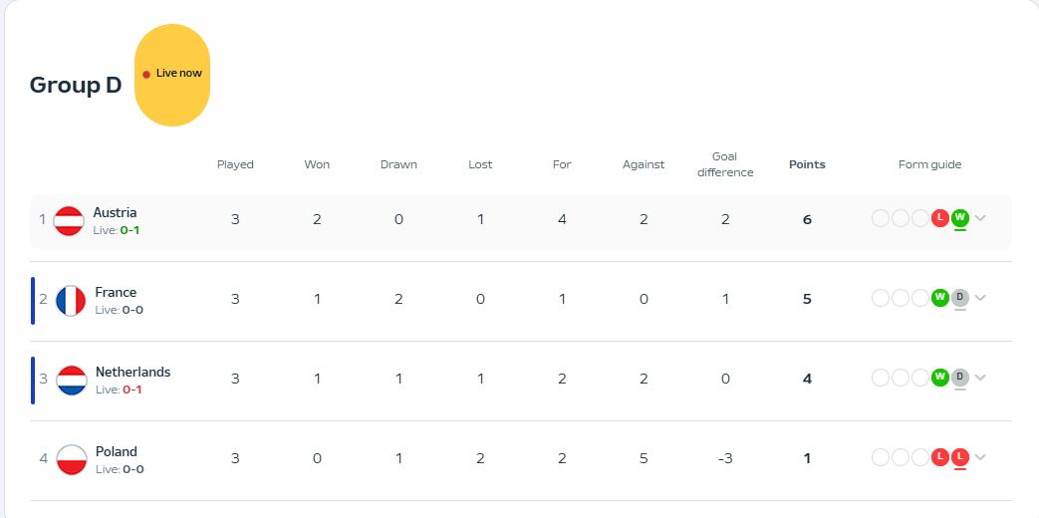Open the Austria team name link
The width and height of the screenshot is (1039, 518).
click(116, 212)
